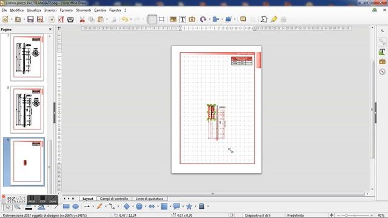The height and width of the screenshot is (218, 388).
Task: Click the Open file folder icon
Action: (x=18, y=19)
